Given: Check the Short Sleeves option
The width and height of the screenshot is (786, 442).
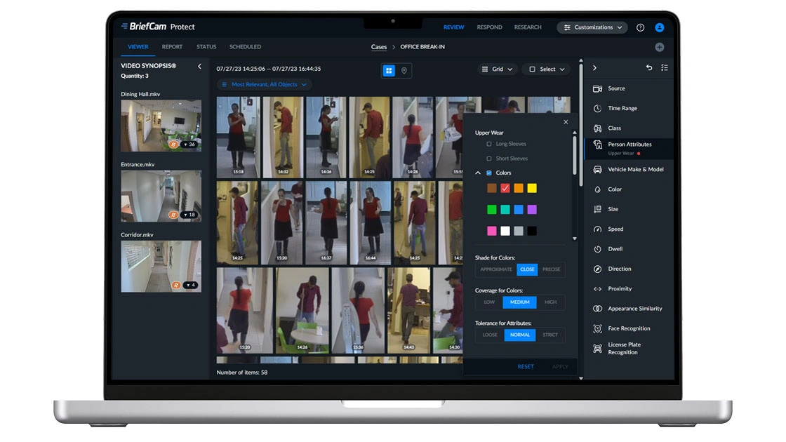Looking at the screenshot, I should [x=489, y=159].
